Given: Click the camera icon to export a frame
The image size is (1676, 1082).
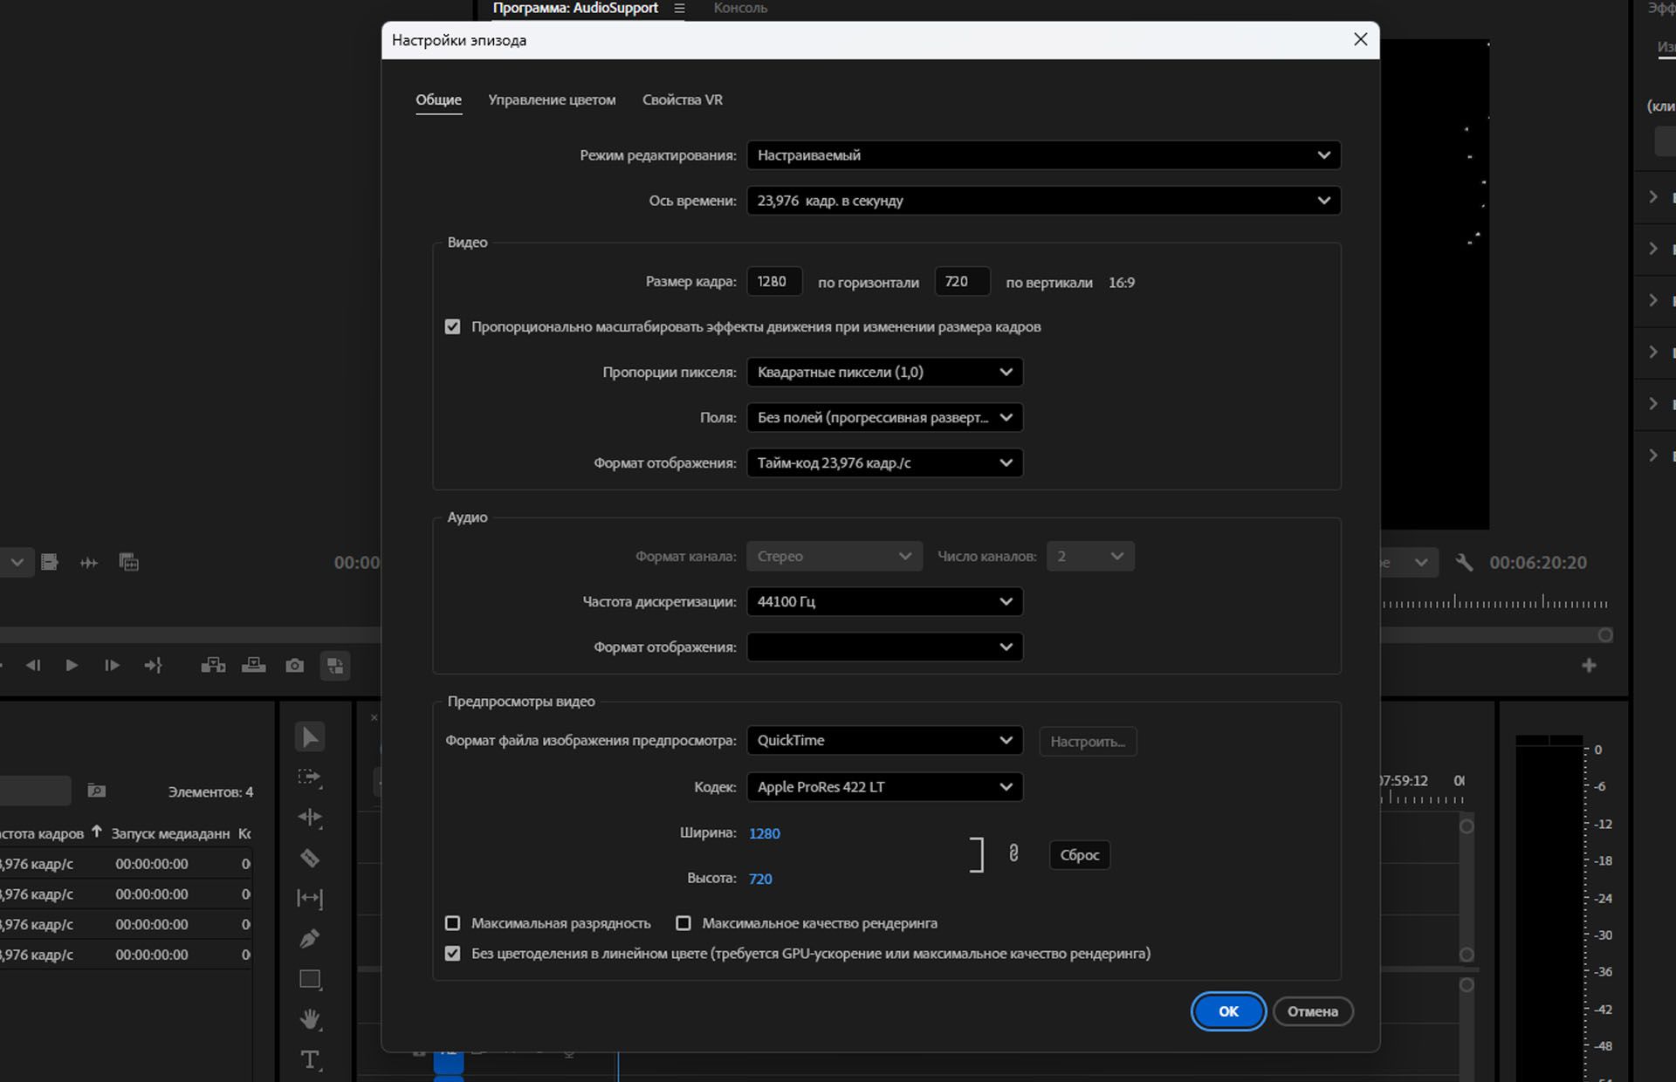Looking at the screenshot, I should coord(294,665).
